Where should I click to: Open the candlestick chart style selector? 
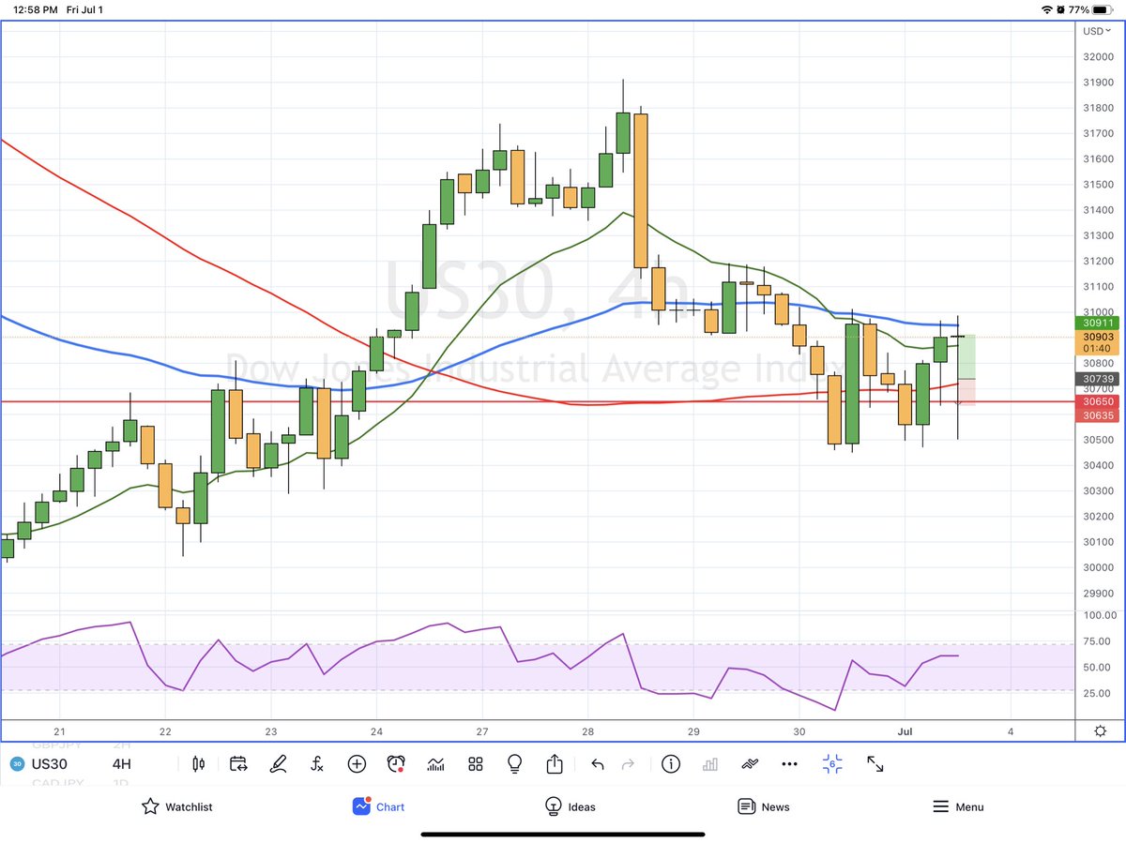point(198,764)
